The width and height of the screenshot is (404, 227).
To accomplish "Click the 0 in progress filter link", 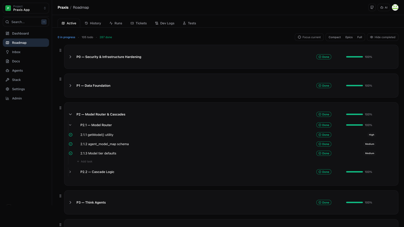I will 66,37.
